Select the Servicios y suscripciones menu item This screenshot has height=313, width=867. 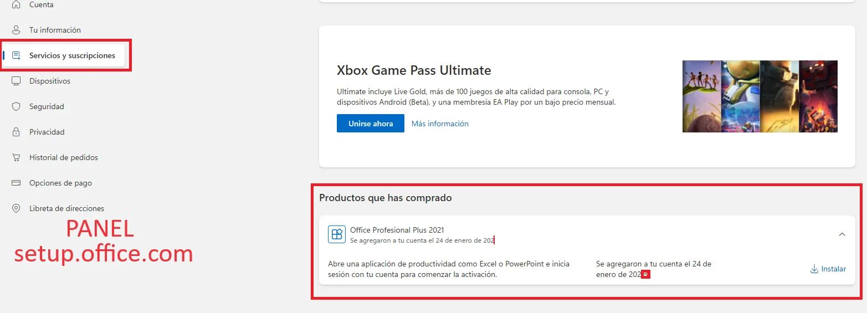coord(72,55)
